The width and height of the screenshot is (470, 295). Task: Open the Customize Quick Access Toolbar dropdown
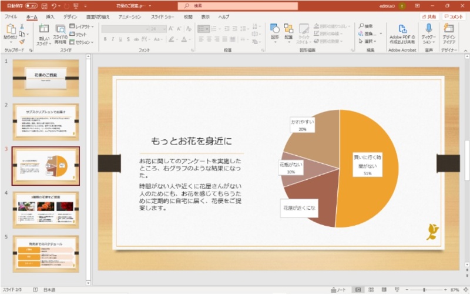point(85,6)
